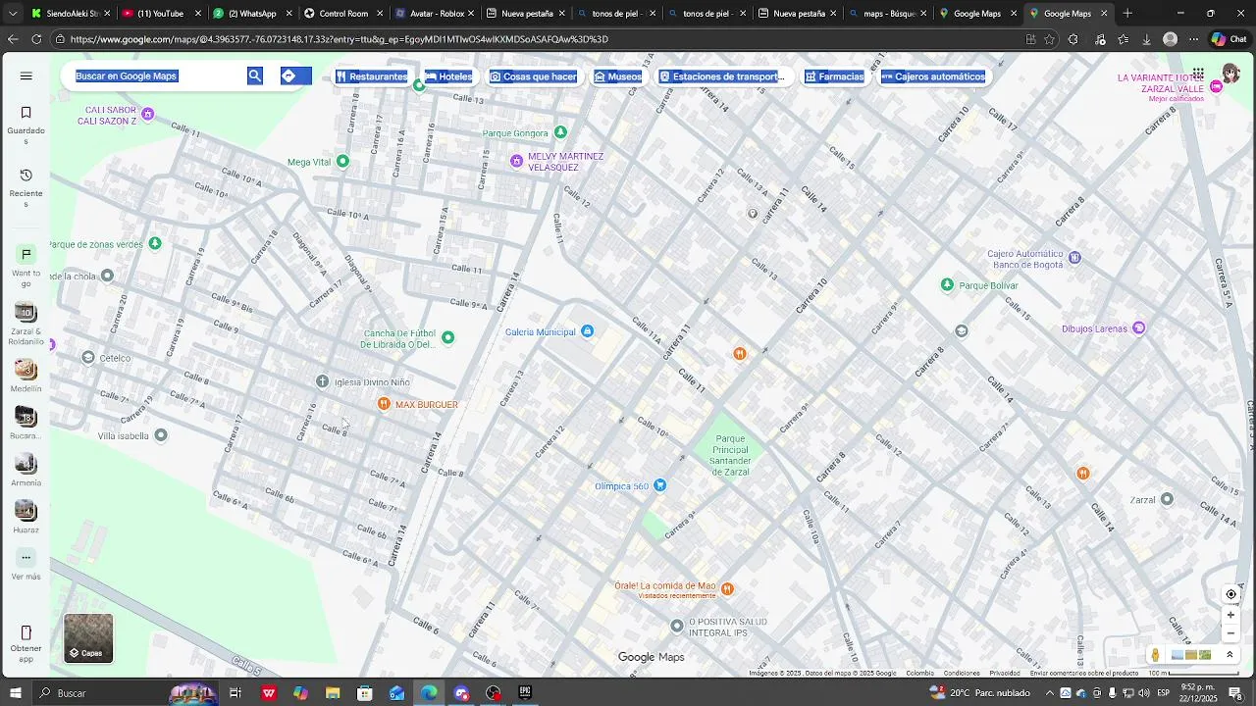Filter map by Restaurantes
The height and width of the screenshot is (706, 1256).
[x=371, y=76]
